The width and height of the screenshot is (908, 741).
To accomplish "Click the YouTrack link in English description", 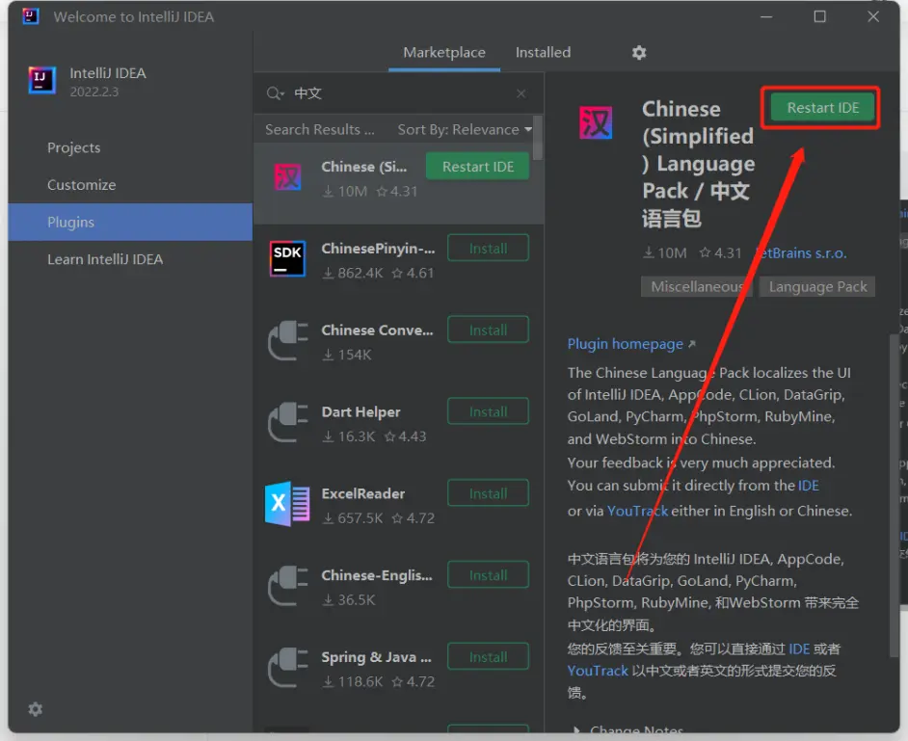I will tap(637, 511).
